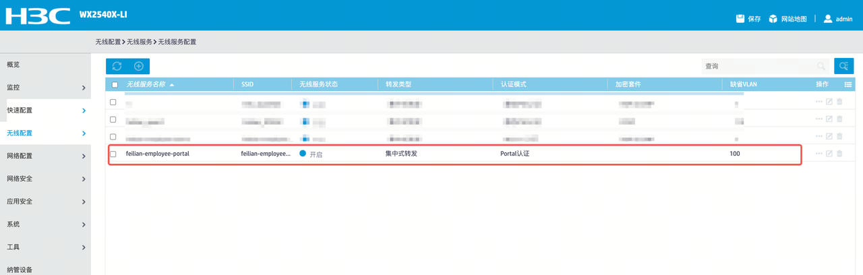The height and width of the screenshot is (275, 863).
Task: Expand the 网络配置 sidebar chevron
Action: [84, 156]
